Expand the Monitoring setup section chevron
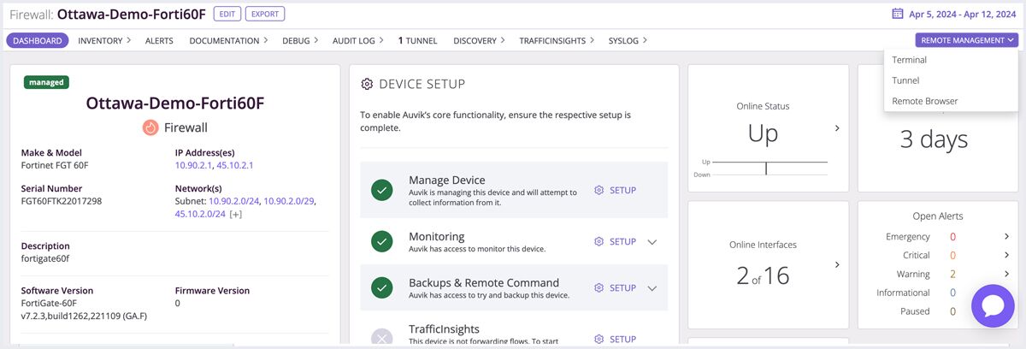This screenshot has width=1026, height=349. click(x=652, y=242)
